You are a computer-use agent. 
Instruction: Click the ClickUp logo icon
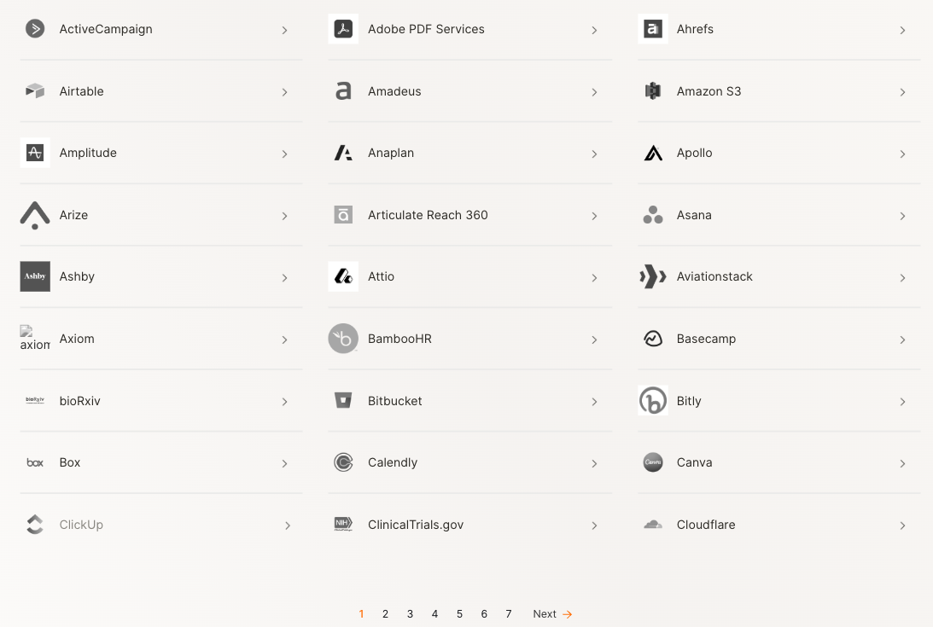tap(35, 524)
